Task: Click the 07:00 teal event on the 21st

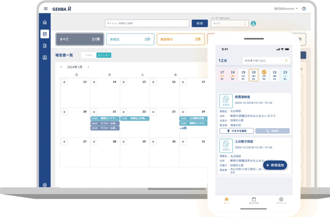Action: (105, 119)
